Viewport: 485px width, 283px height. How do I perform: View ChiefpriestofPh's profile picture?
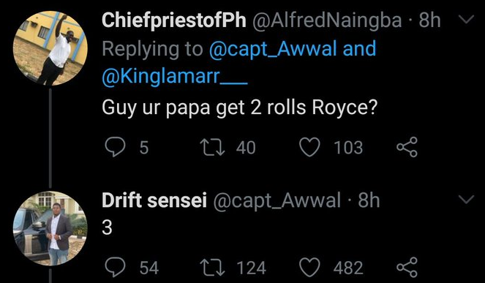[x=50, y=48]
